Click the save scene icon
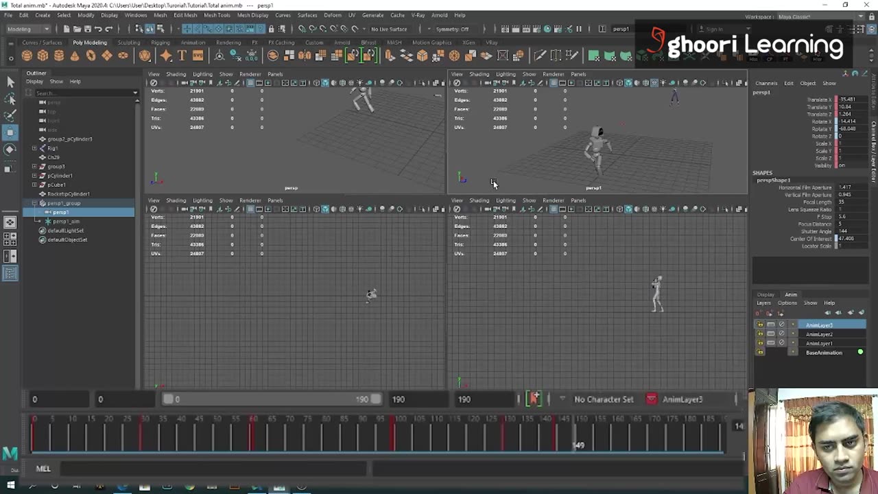This screenshot has width=878, height=494. pos(87,29)
